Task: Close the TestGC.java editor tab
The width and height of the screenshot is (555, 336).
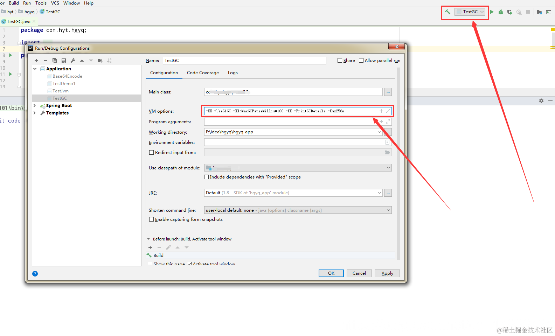Action: [34, 21]
